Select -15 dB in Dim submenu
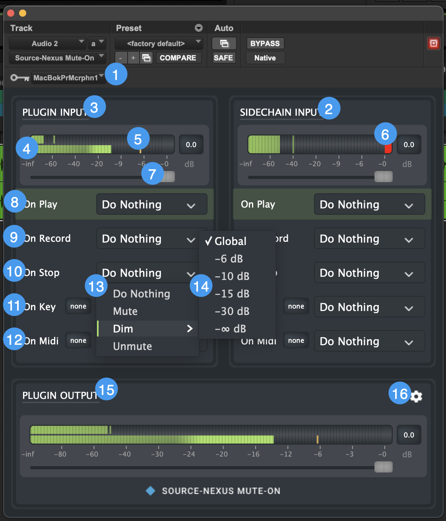446x521 pixels. [232, 294]
